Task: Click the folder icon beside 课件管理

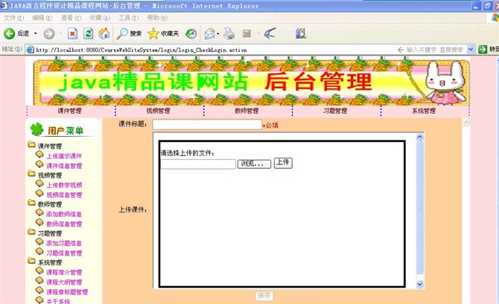Action: pos(31,145)
